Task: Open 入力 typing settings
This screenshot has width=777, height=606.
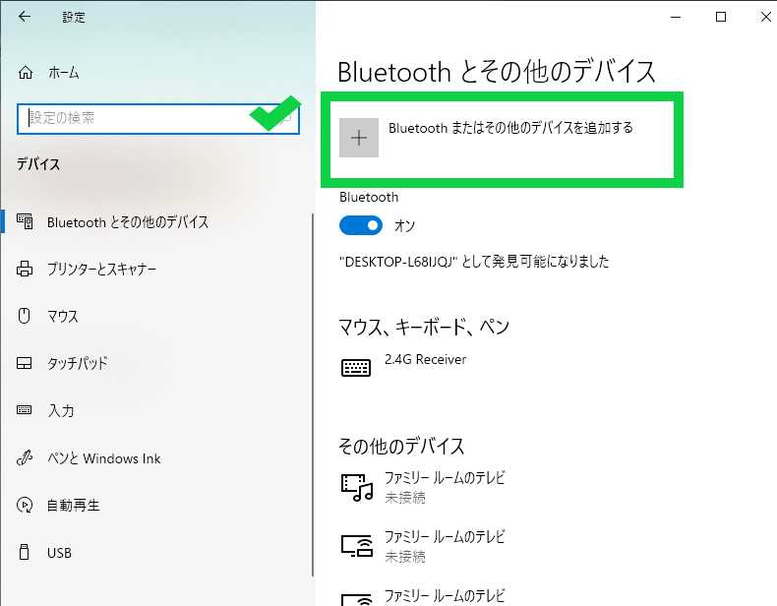Action: pyautogui.click(x=60, y=410)
